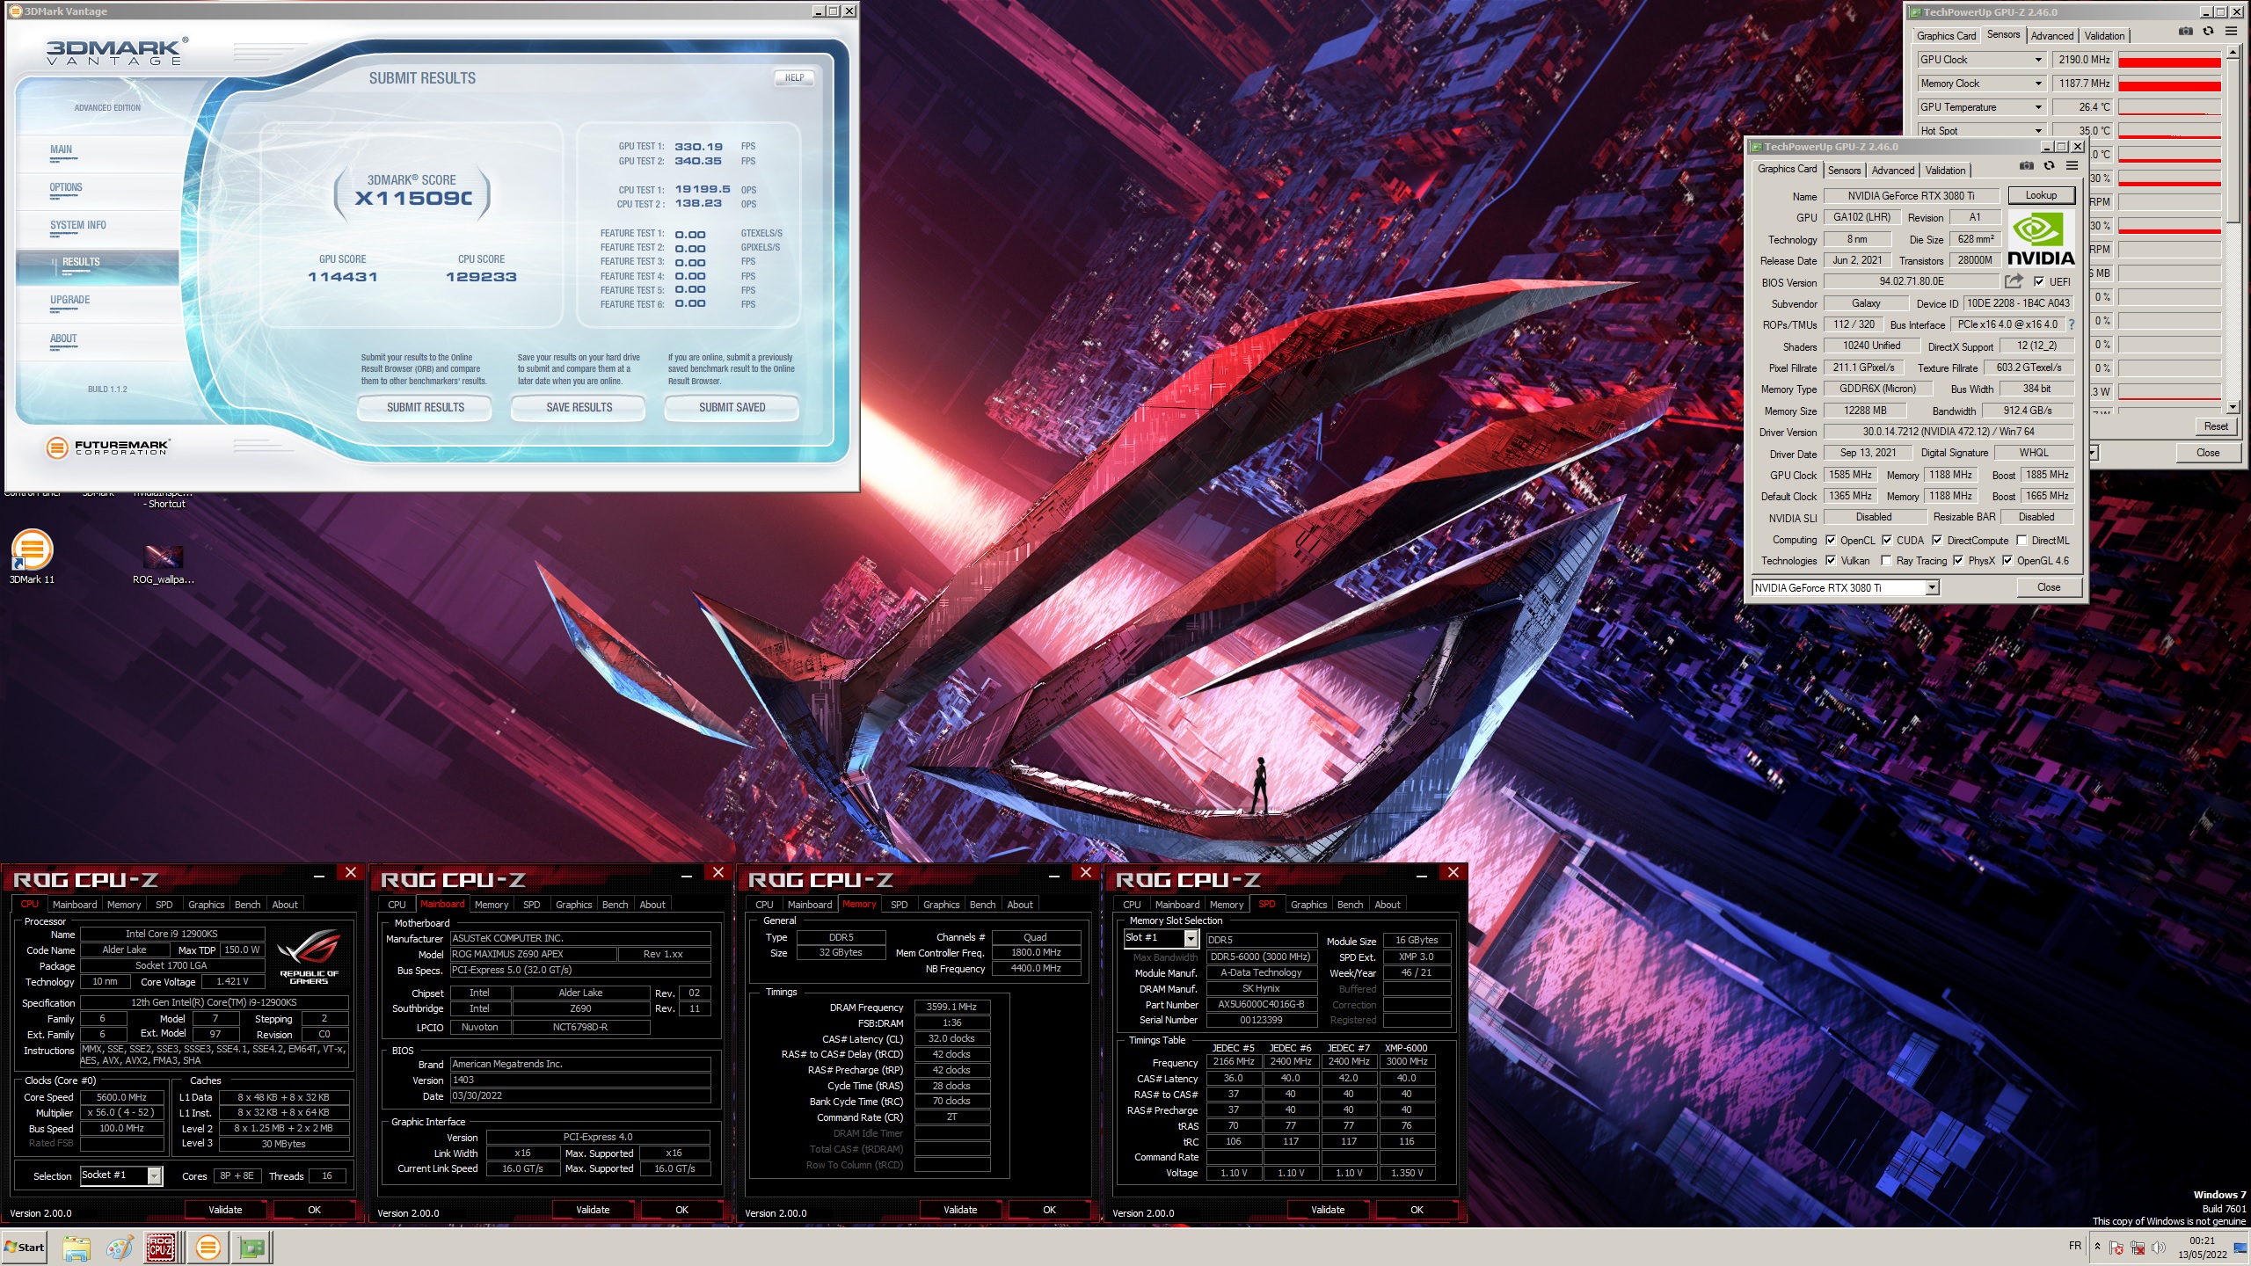Toggle the DirectML checkbox

point(2022,540)
